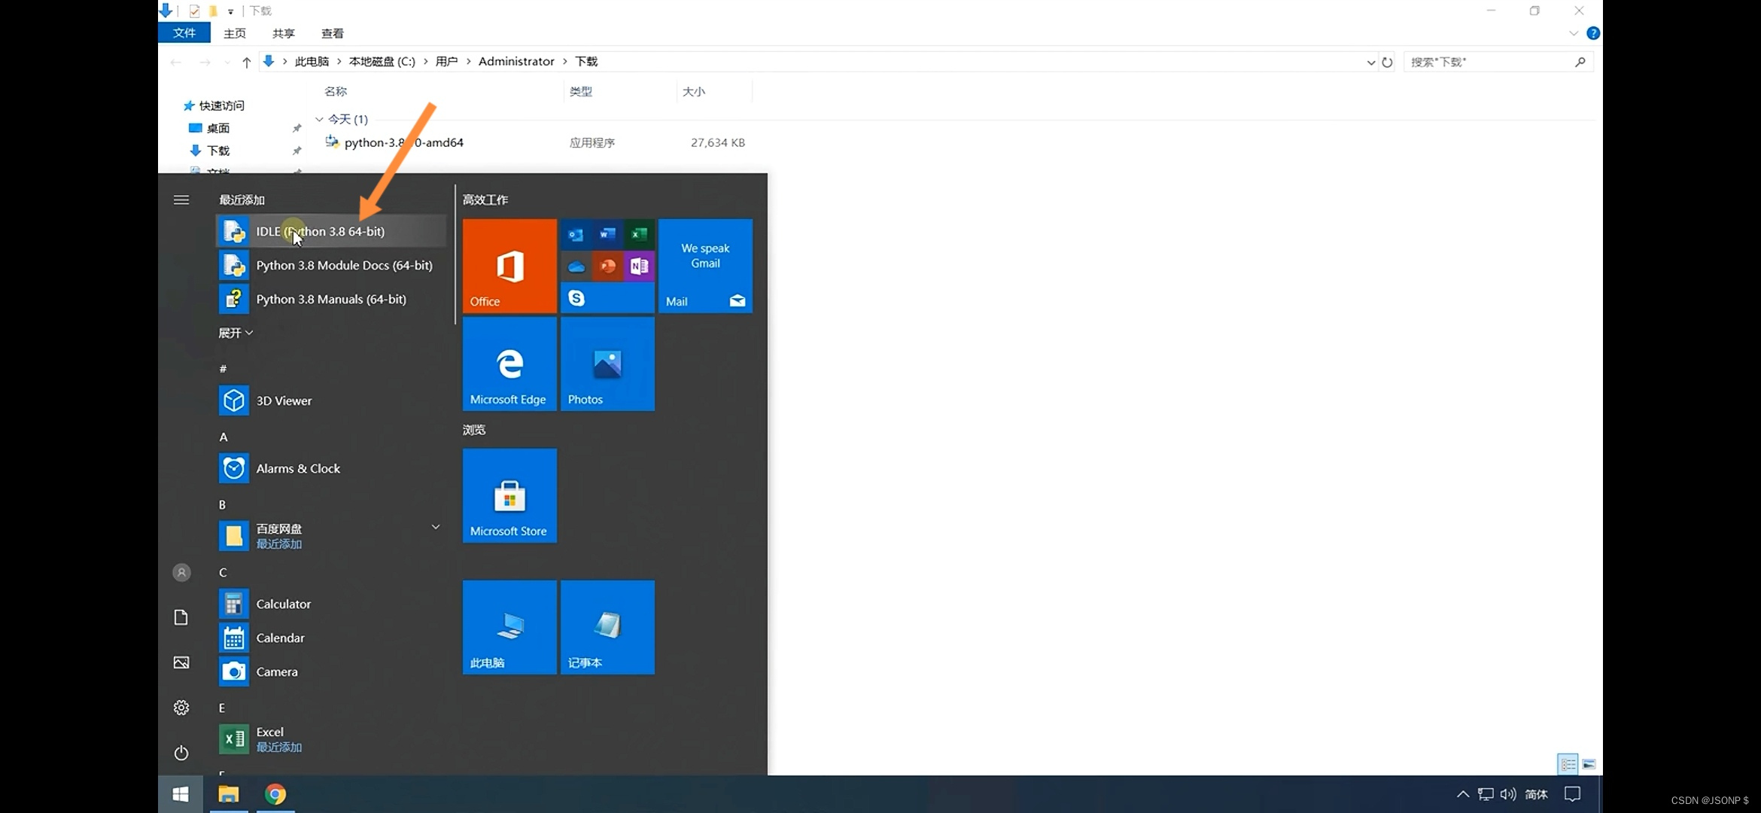Click Administrator in address breadcrumb
Image resolution: width=1761 pixels, height=813 pixels.
tap(516, 61)
